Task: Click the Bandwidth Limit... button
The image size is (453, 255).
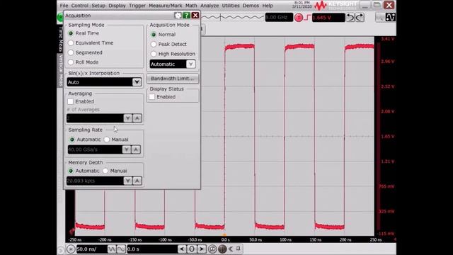Action: point(173,79)
